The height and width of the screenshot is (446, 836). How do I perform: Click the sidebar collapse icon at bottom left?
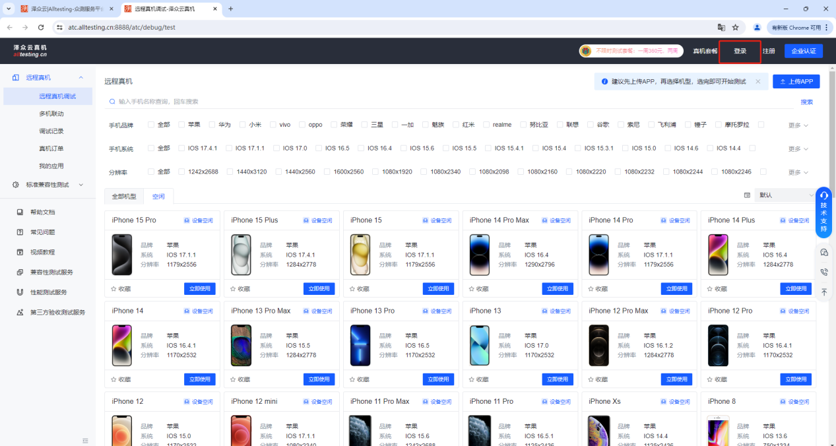click(x=85, y=440)
